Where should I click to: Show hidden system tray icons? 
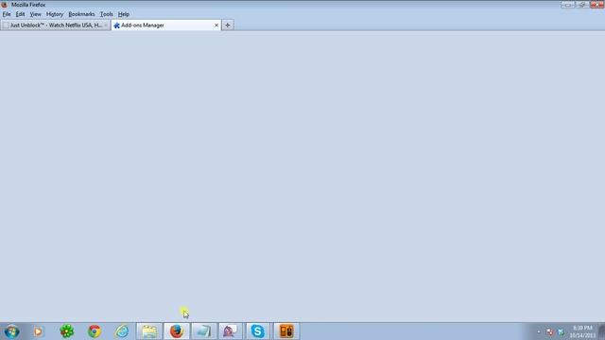pyautogui.click(x=539, y=331)
